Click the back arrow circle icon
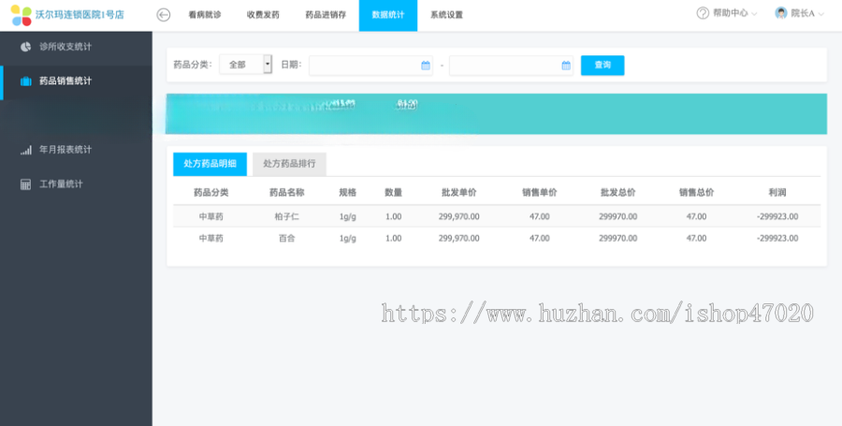The height and width of the screenshot is (426, 842). [163, 15]
